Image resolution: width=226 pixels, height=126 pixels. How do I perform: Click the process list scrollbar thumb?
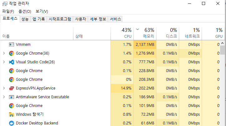pyautogui.click(x=222, y=50)
